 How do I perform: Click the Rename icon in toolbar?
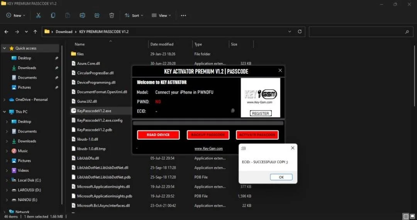pyautogui.click(x=82, y=15)
